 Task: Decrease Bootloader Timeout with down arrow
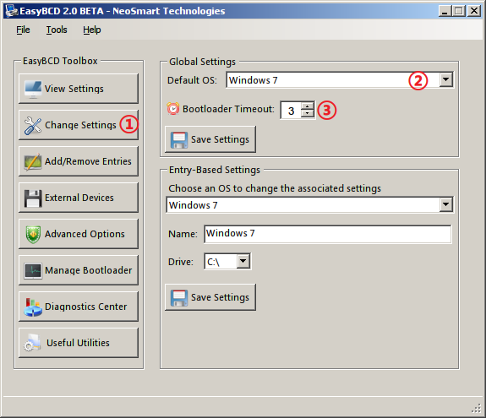(x=307, y=113)
